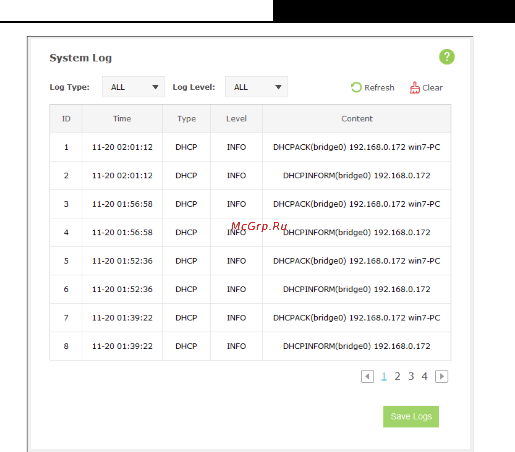This screenshot has width=515, height=452.
Task: Select log entry ID 1 number
Action: point(66,147)
